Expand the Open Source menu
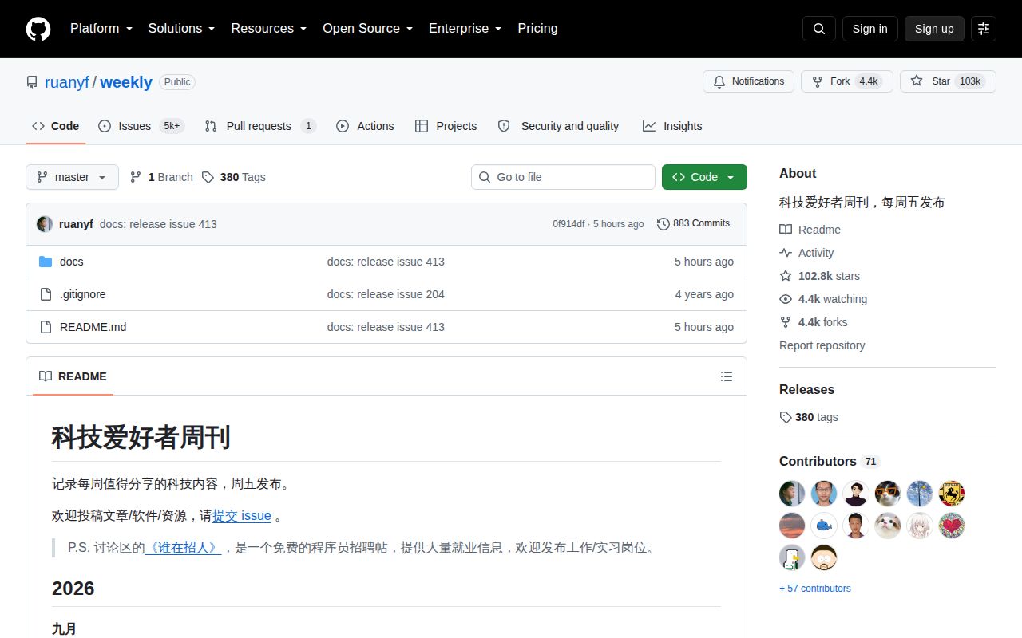1022x638 pixels. (x=367, y=29)
